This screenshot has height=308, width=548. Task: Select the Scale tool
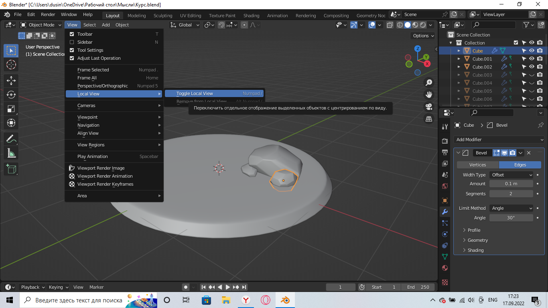click(x=11, y=109)
